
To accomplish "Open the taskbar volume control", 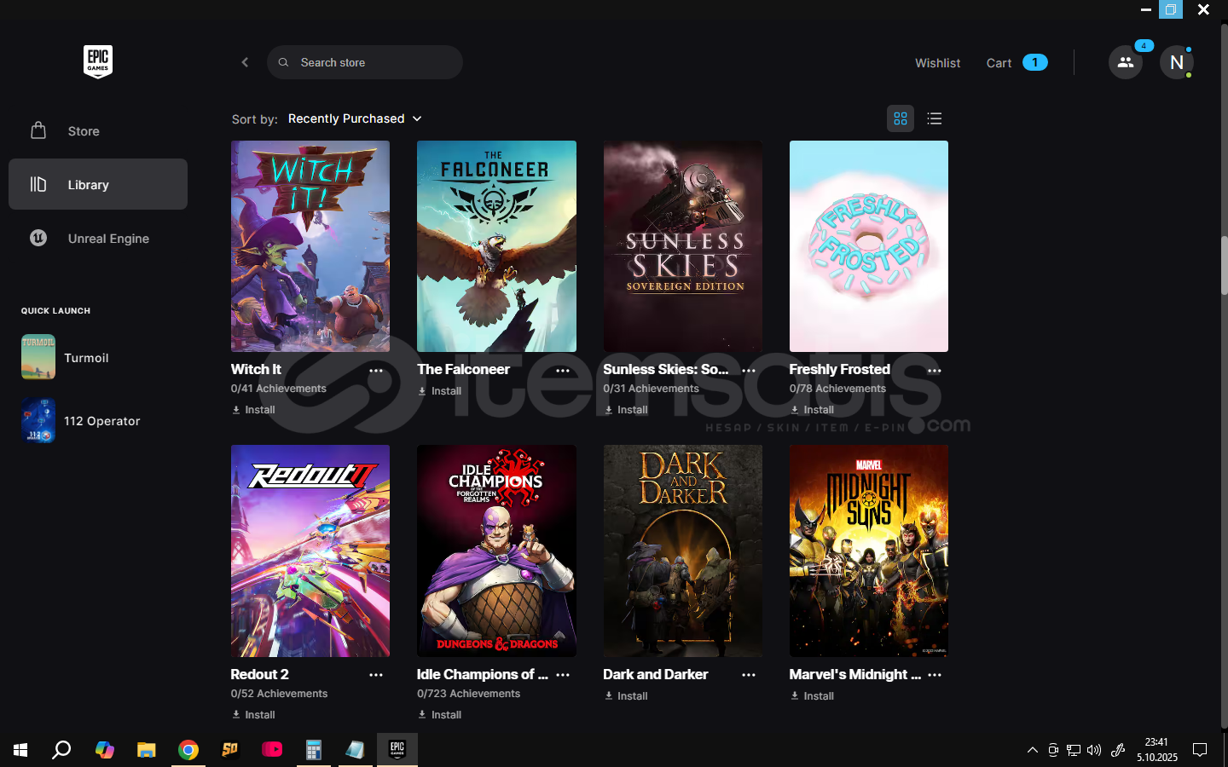I will click(x=1094, y=750).
